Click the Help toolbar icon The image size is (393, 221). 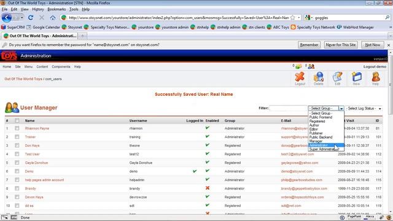point(375,79)
